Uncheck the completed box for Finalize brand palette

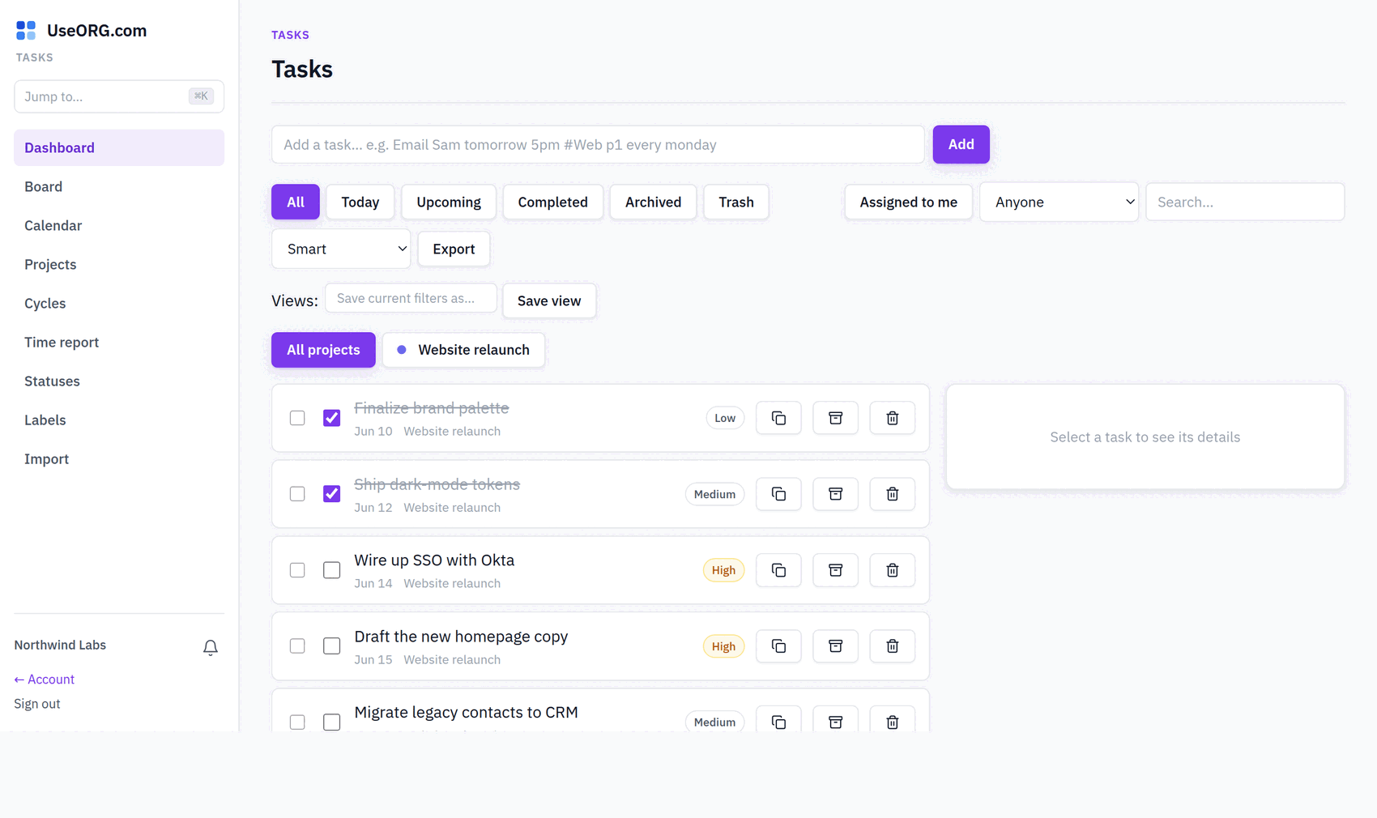pos(331,418)
